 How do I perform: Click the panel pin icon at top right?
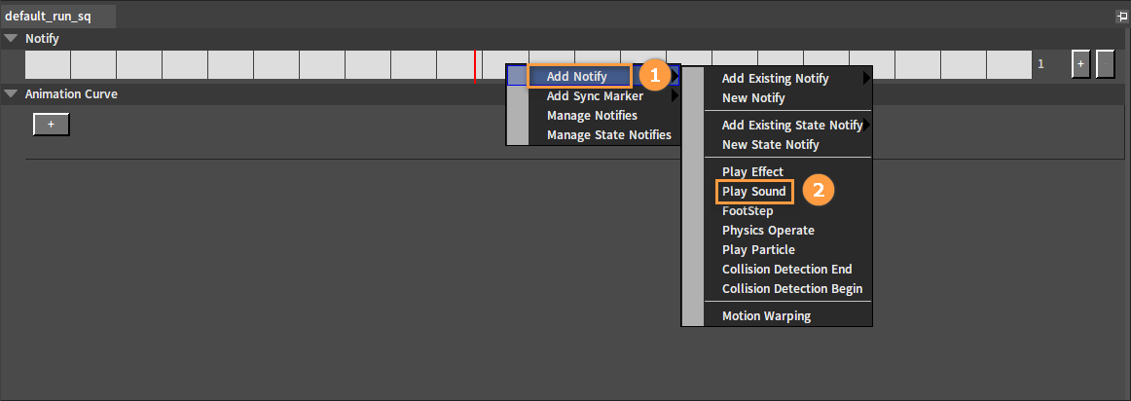[1121, 17]
